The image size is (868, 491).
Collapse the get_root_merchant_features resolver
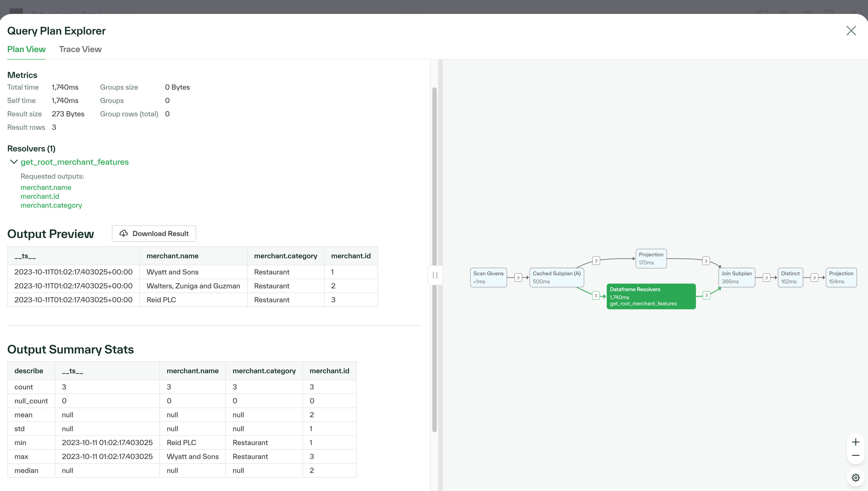coord(14,162)
